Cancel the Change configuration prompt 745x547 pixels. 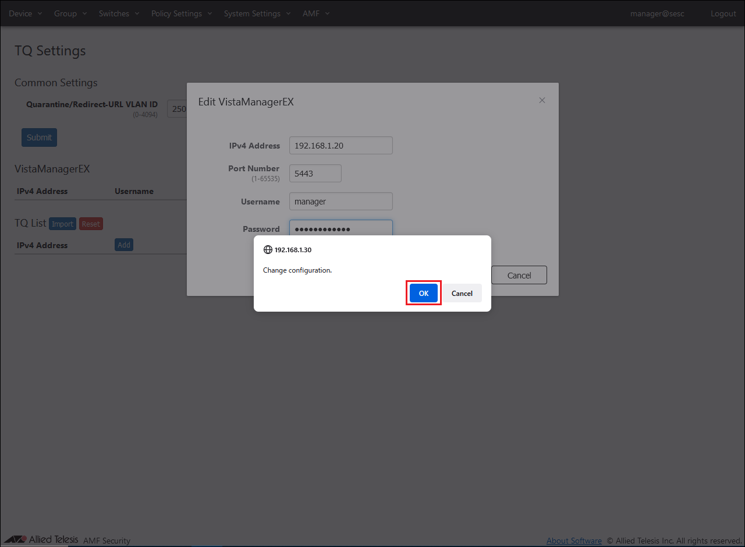coord(462,293)
